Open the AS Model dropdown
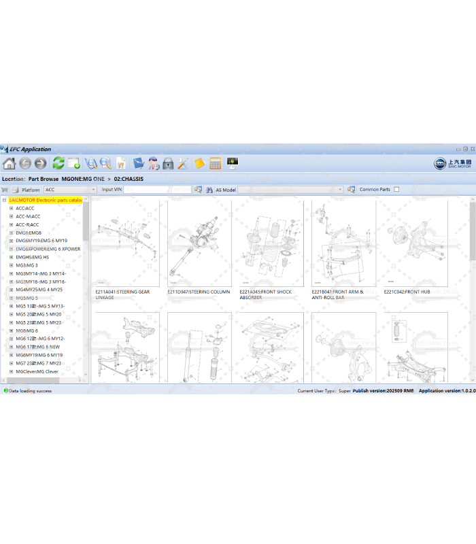 click(x=290, y=190)
